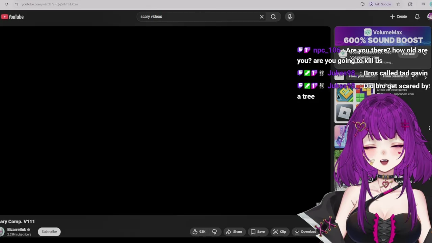Open Ask Google in the address bar
Image resolution: width=432 pixels, height=243 pixels.
(380, 4)
